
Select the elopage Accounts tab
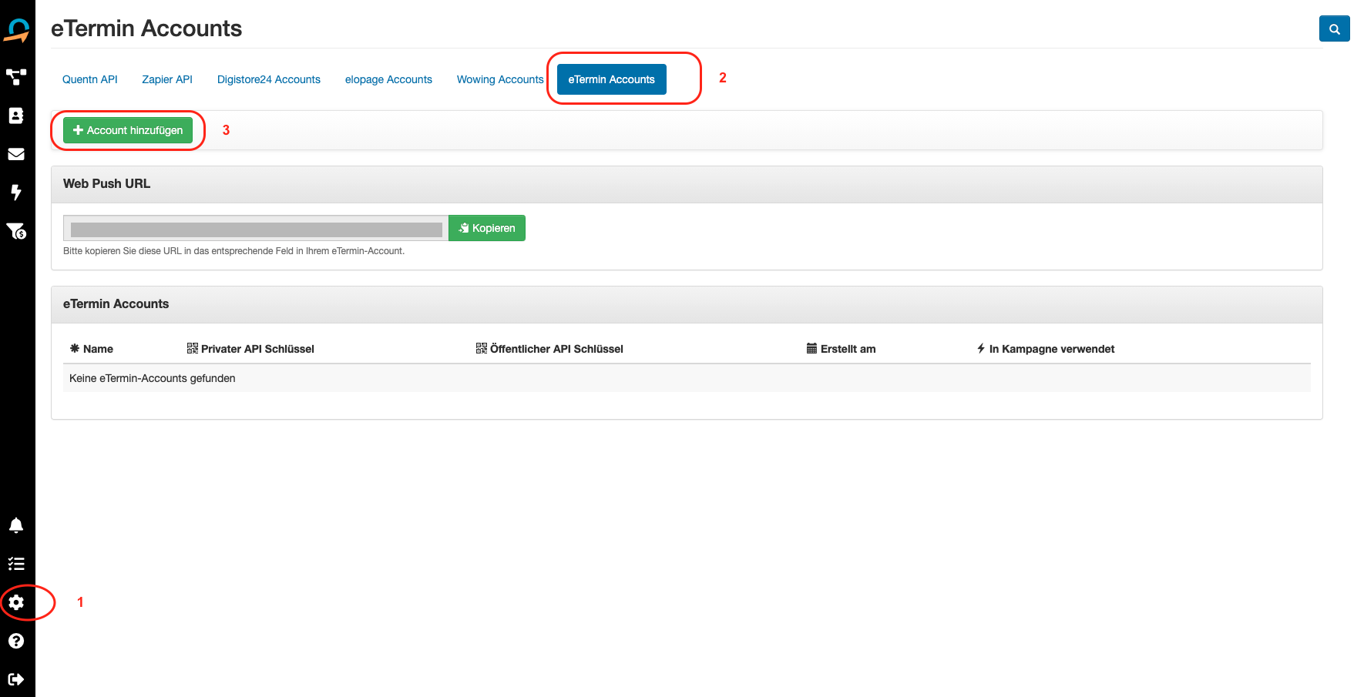388,79
